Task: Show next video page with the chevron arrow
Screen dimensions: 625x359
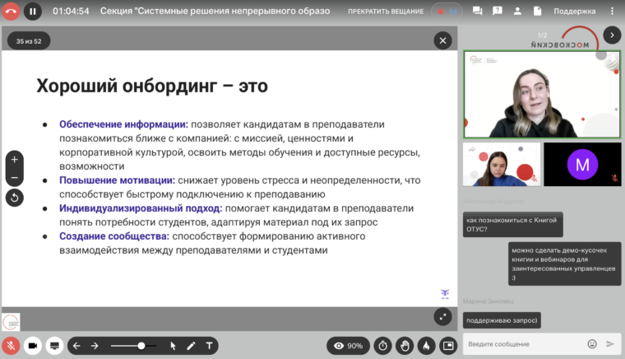Action: pyautogui.click(x=612, y=35)
